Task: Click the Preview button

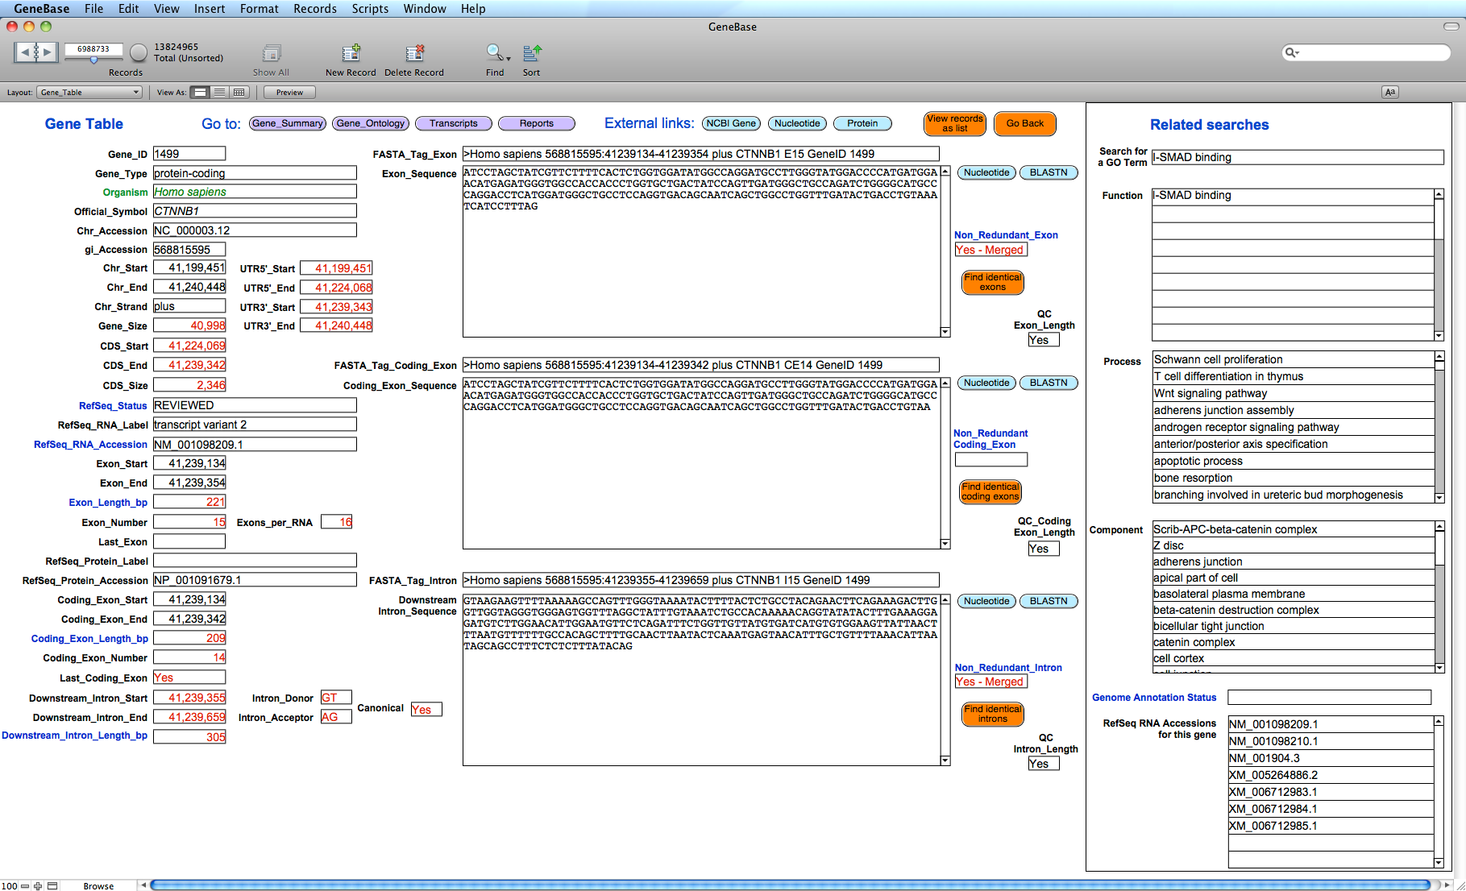Action: [289, 93]
